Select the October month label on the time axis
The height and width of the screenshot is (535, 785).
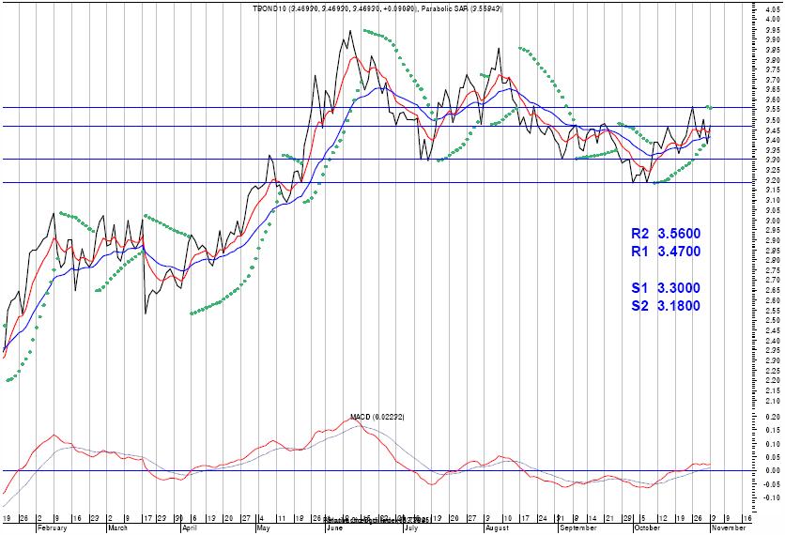(647, 528)
